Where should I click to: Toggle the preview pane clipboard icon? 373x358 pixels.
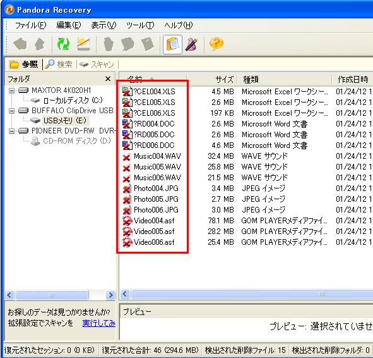click(x=172, y=44)
